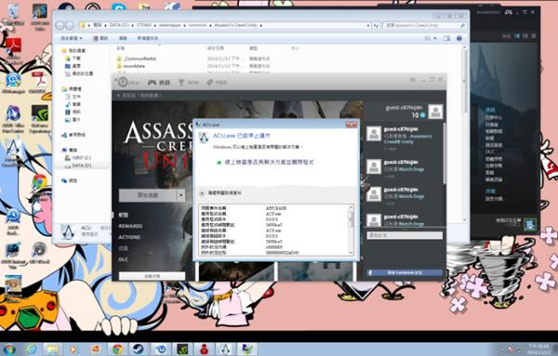Click the Facebook connect button
This screenshot has height=356, width=558.
[x=405, y=272]
